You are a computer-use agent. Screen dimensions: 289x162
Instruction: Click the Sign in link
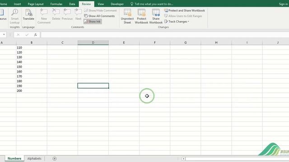tap(283, 4)
